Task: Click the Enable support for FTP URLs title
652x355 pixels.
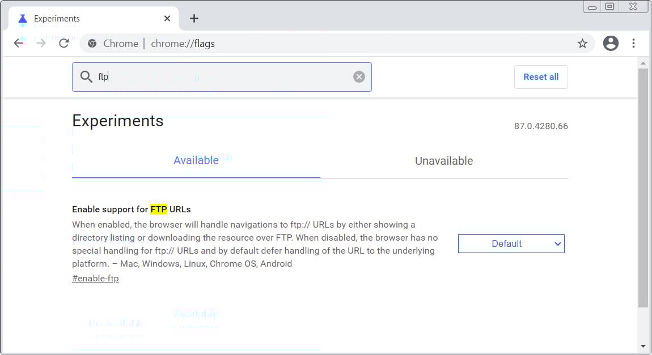Action: [132, 209]
